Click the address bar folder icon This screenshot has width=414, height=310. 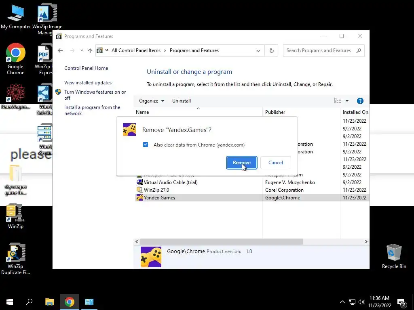click(99, 50)
